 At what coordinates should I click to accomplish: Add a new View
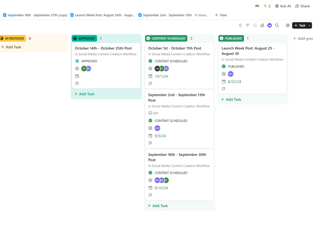[221, 15]
